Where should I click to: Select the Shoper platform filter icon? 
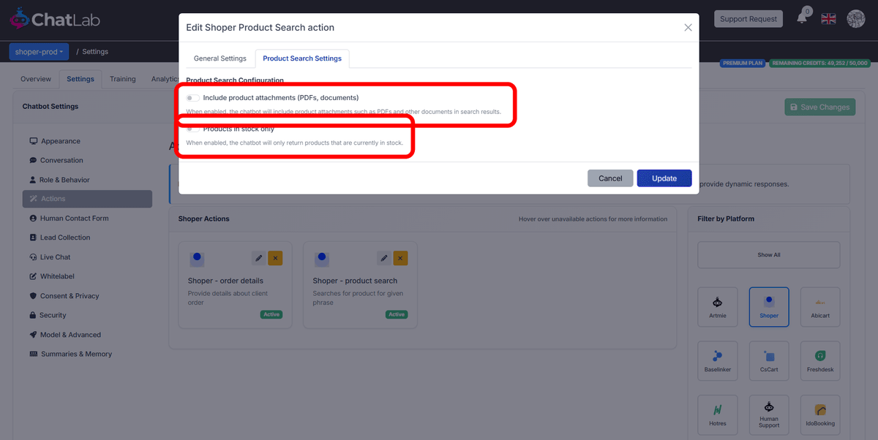768,307
